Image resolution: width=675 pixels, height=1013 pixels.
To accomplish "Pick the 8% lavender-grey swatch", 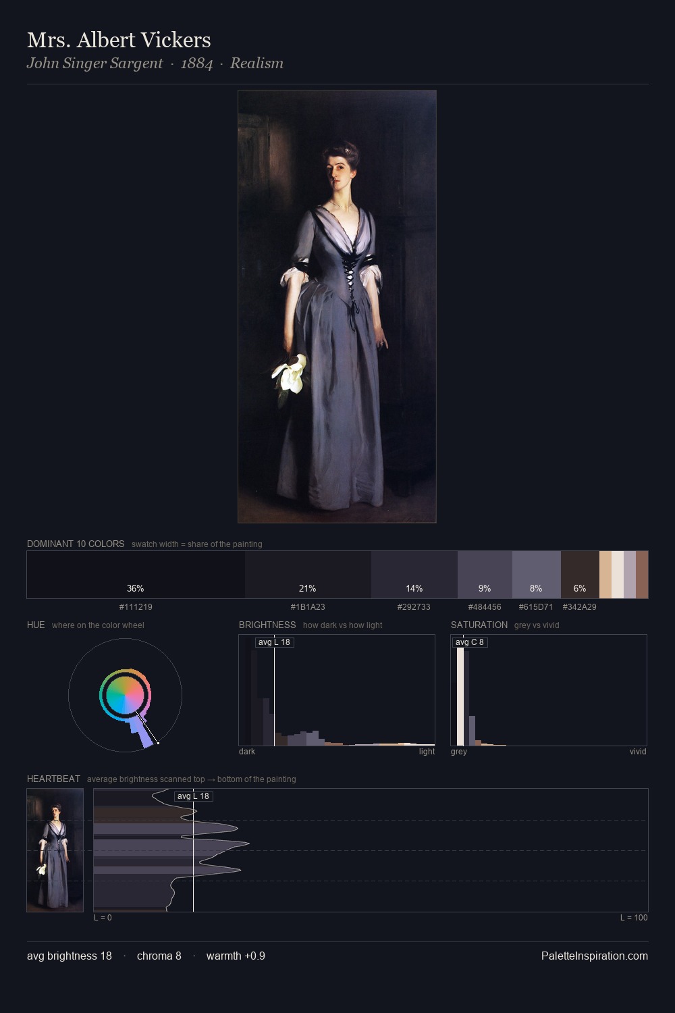I will tap(536, 575).
